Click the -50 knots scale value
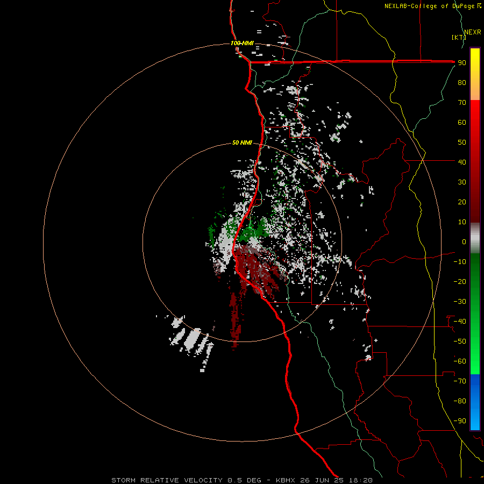 (x=460, y=341)
